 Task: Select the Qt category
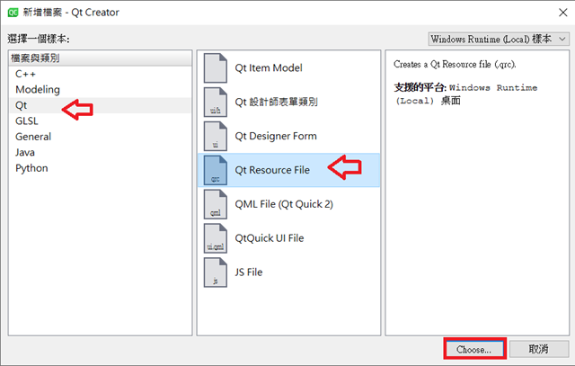100,105
